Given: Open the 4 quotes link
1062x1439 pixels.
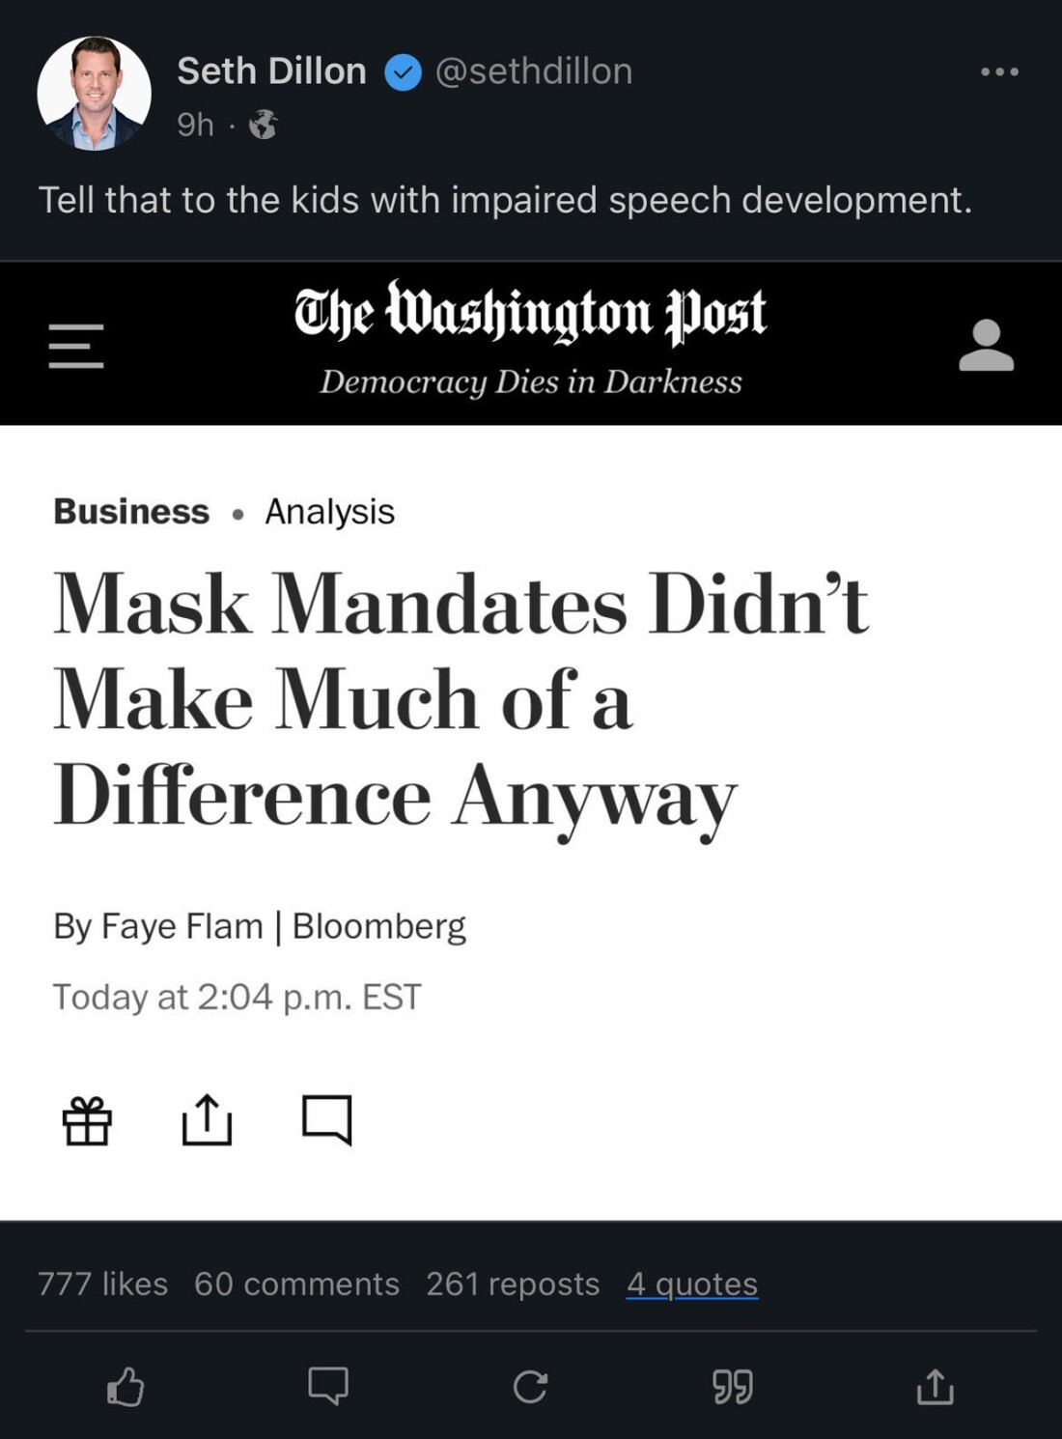Looking at the screenshot, I should click(x=691, y=1284).
